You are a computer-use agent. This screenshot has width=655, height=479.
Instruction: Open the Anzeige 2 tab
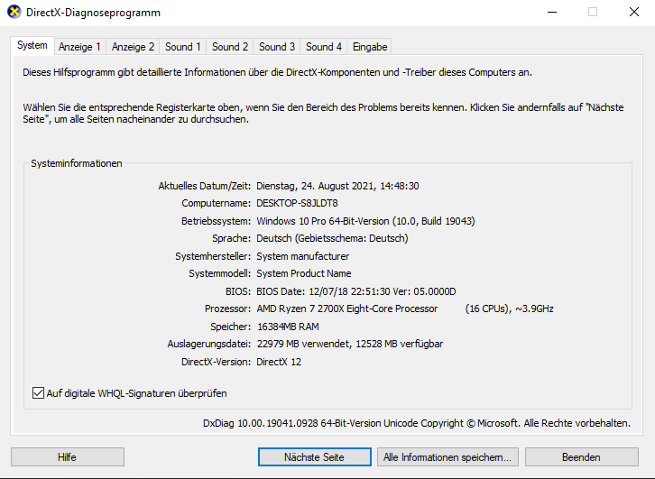click(133, 47)
